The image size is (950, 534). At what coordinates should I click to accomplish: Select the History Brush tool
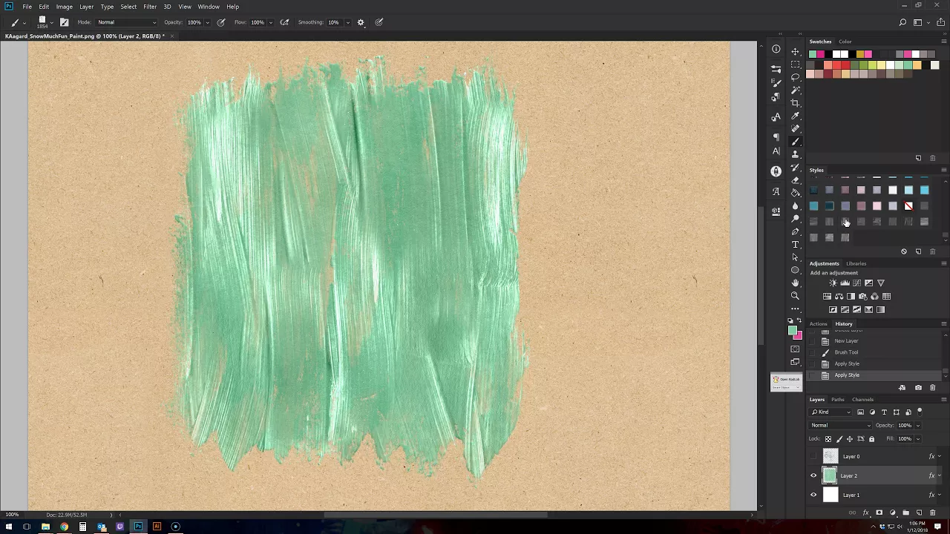pos(795,167)
